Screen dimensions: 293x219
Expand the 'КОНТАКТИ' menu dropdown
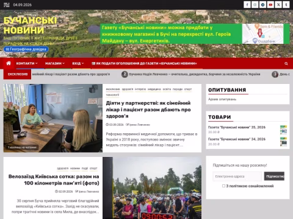[x=27, y=63]
